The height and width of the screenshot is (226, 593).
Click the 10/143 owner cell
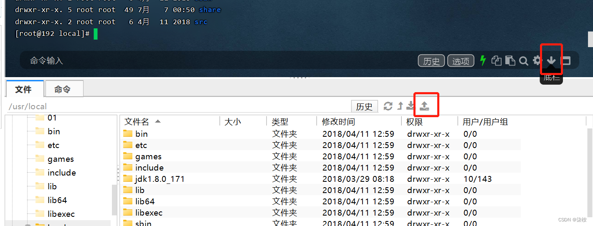(x=478, y=179)
